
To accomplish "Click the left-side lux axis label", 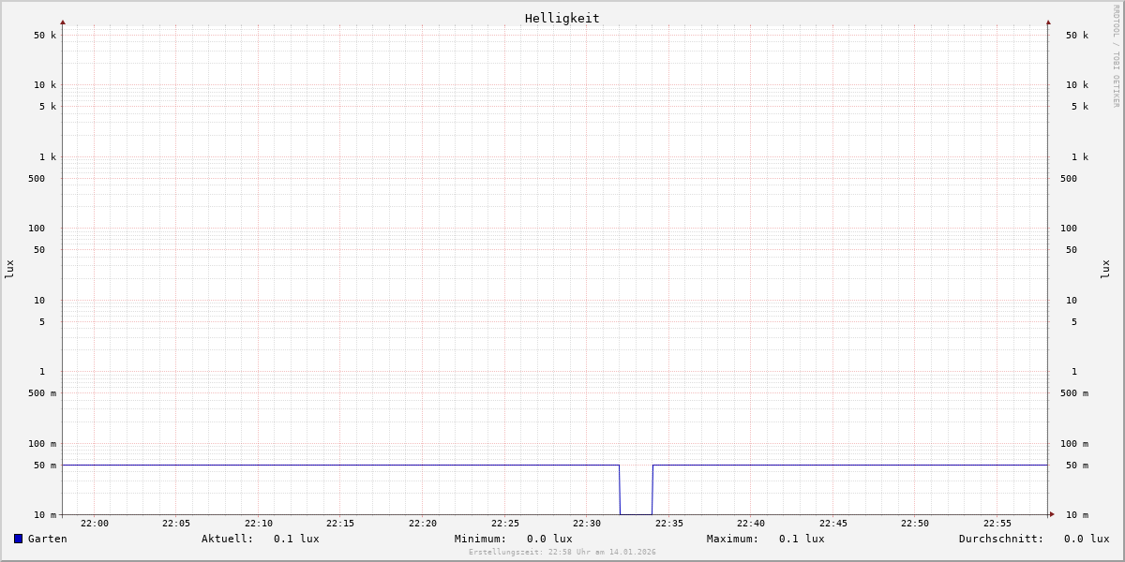I will [9, 269].
